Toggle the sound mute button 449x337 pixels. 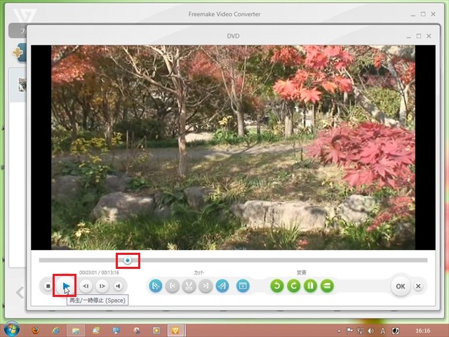coord(119,286)
